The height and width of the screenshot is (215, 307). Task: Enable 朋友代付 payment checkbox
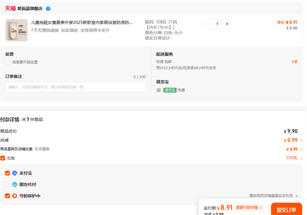(8, 184)
